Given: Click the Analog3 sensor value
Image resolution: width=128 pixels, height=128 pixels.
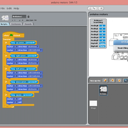Looking at the screenshot, I should pyautogui.click(x=102, y=35).
